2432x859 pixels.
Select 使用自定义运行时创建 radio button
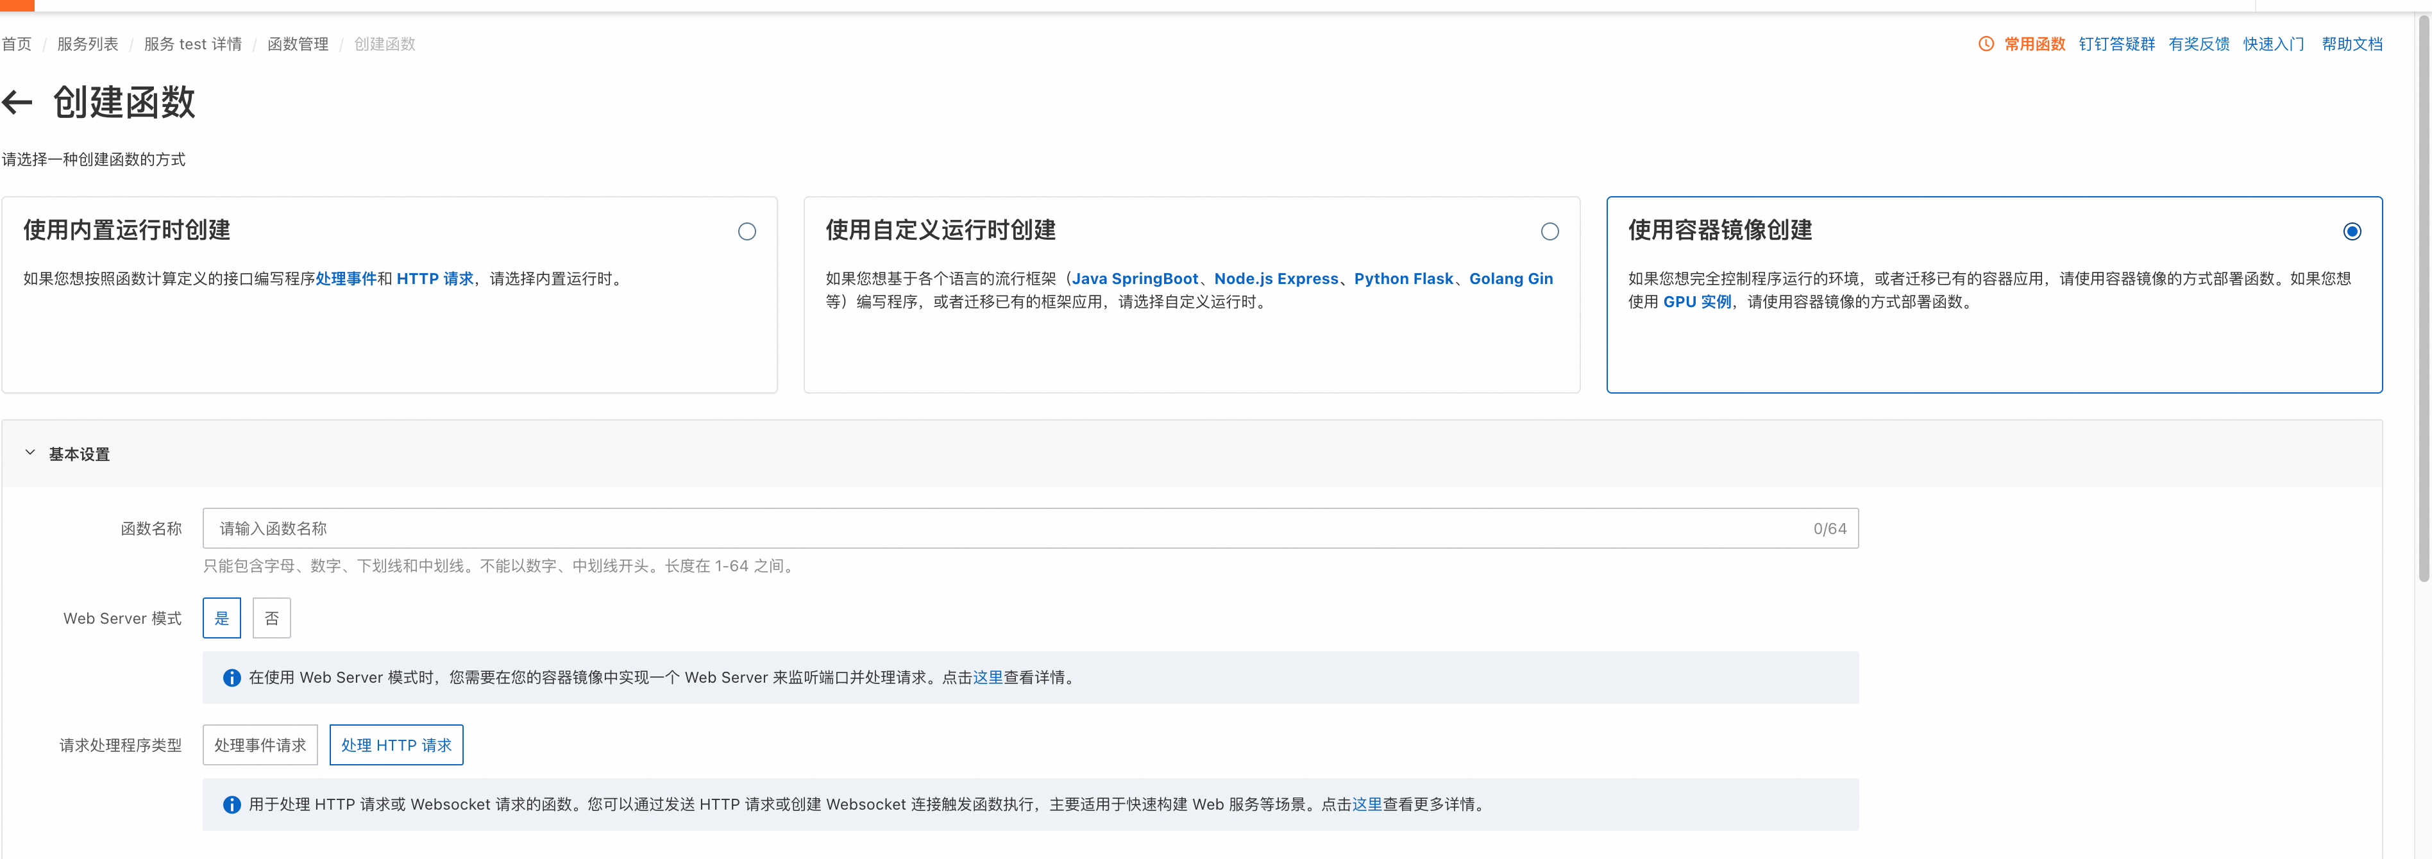coord(1550,231)
